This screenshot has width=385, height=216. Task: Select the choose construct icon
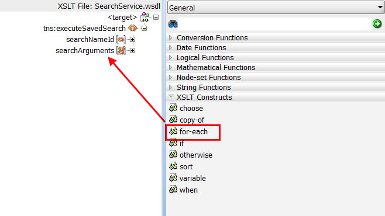173,107
